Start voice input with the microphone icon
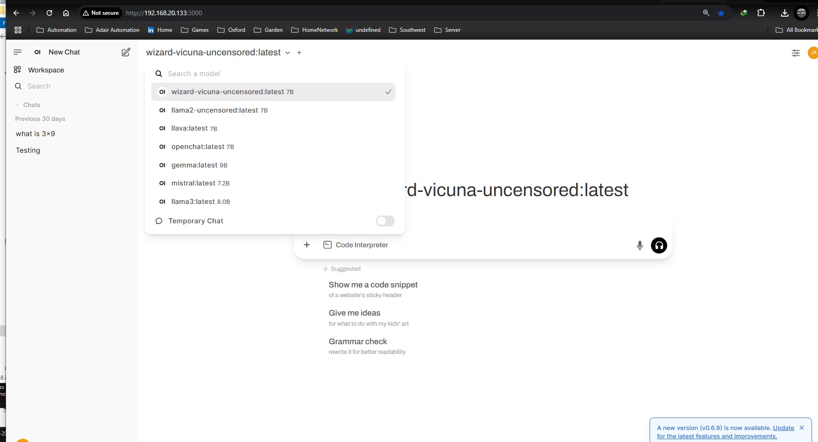Image resolution: width=818 pixels, height=442 pixels. point(639,245)
